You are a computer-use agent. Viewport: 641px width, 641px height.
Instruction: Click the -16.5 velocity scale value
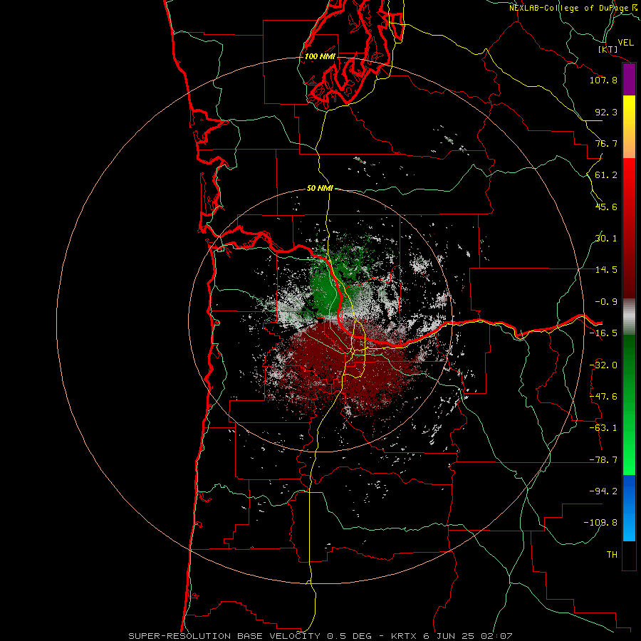pyautogui.click(x=603, y=333)
